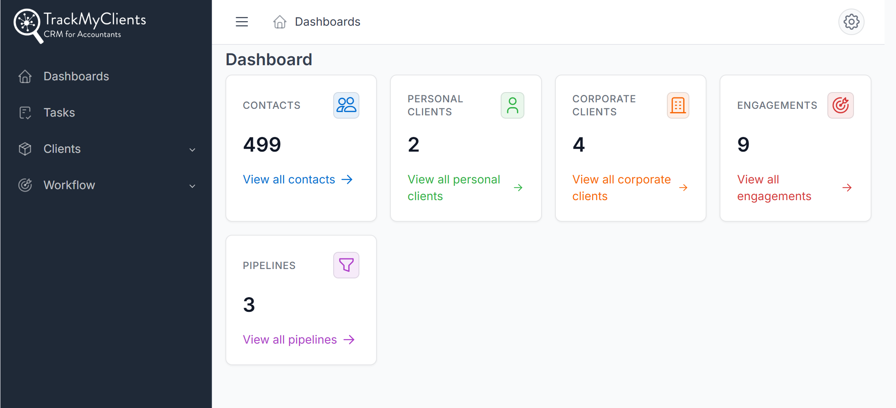Screen dimensions: 896x408
Task: Click the PIPELINES card label
Action: pos(269,265)
